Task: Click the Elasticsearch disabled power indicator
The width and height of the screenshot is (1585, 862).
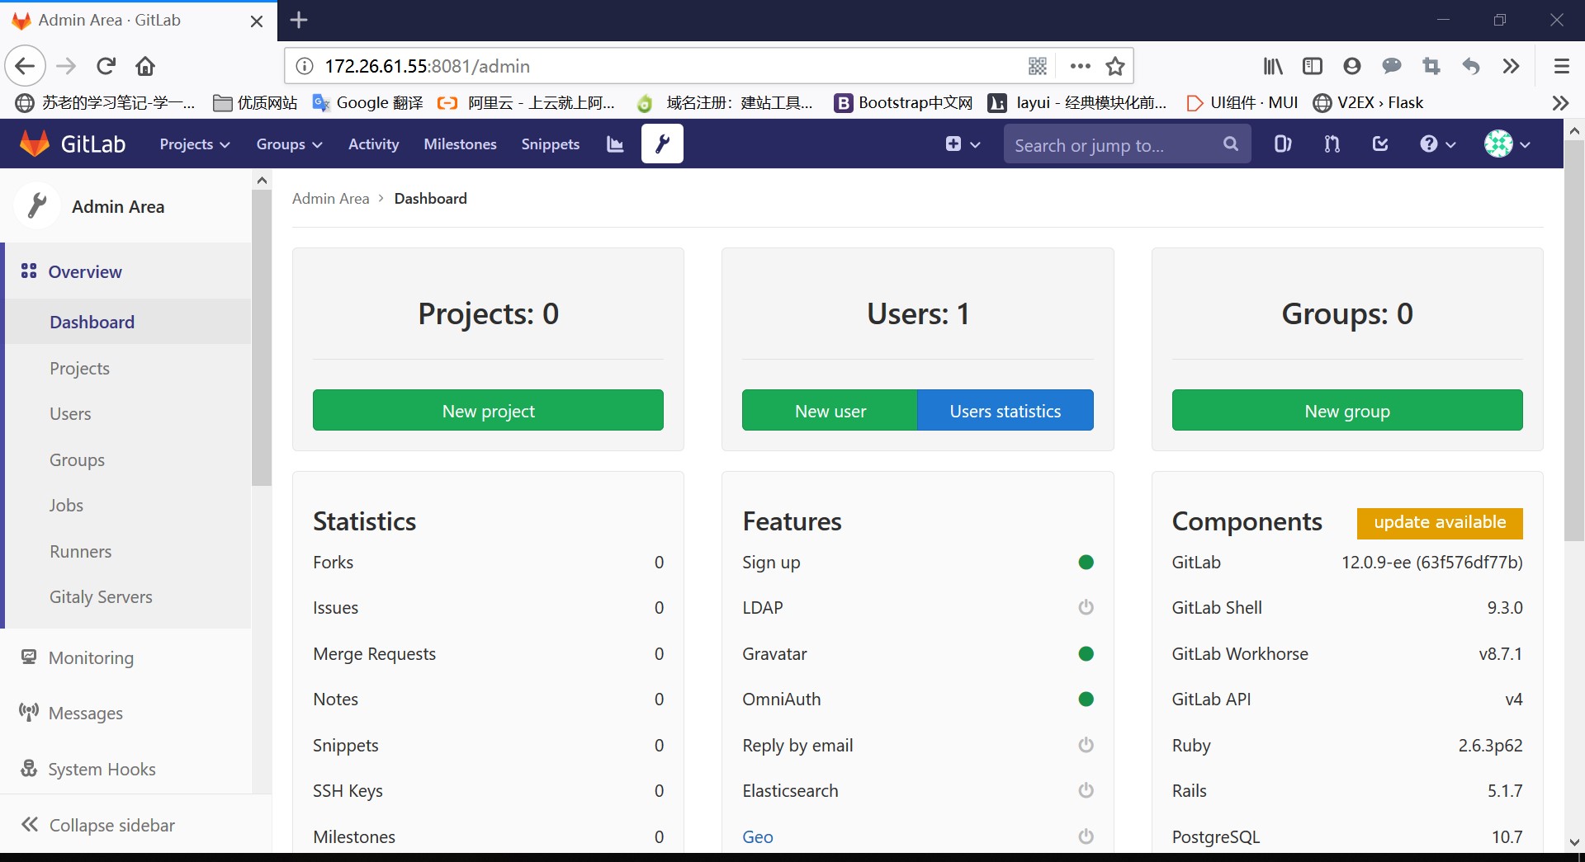Action: pyautogui.click(x=1086, y=791)
